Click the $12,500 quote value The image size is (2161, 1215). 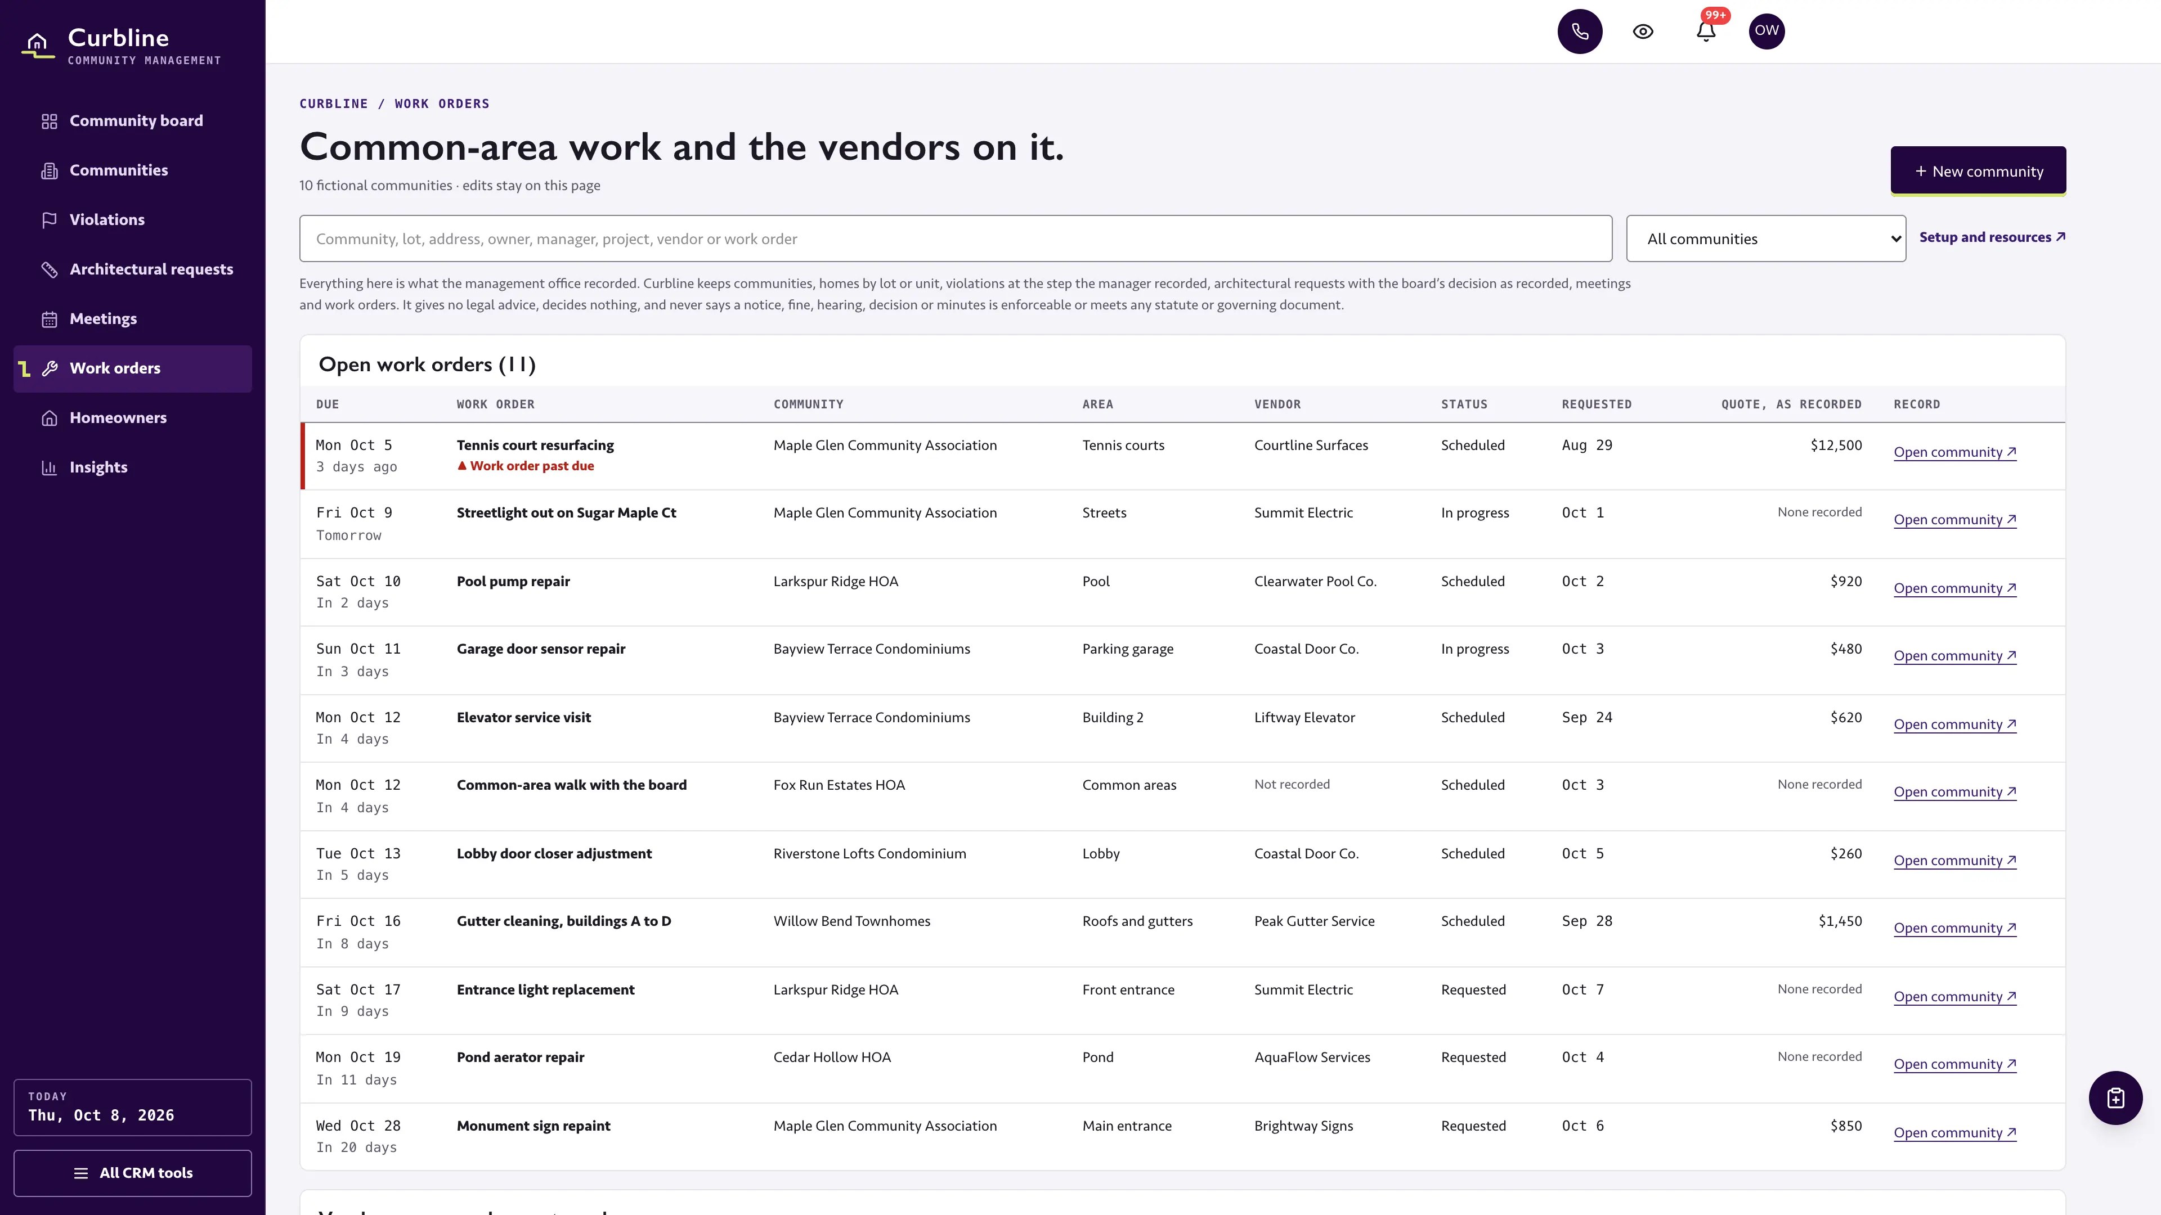[1836, 445]
